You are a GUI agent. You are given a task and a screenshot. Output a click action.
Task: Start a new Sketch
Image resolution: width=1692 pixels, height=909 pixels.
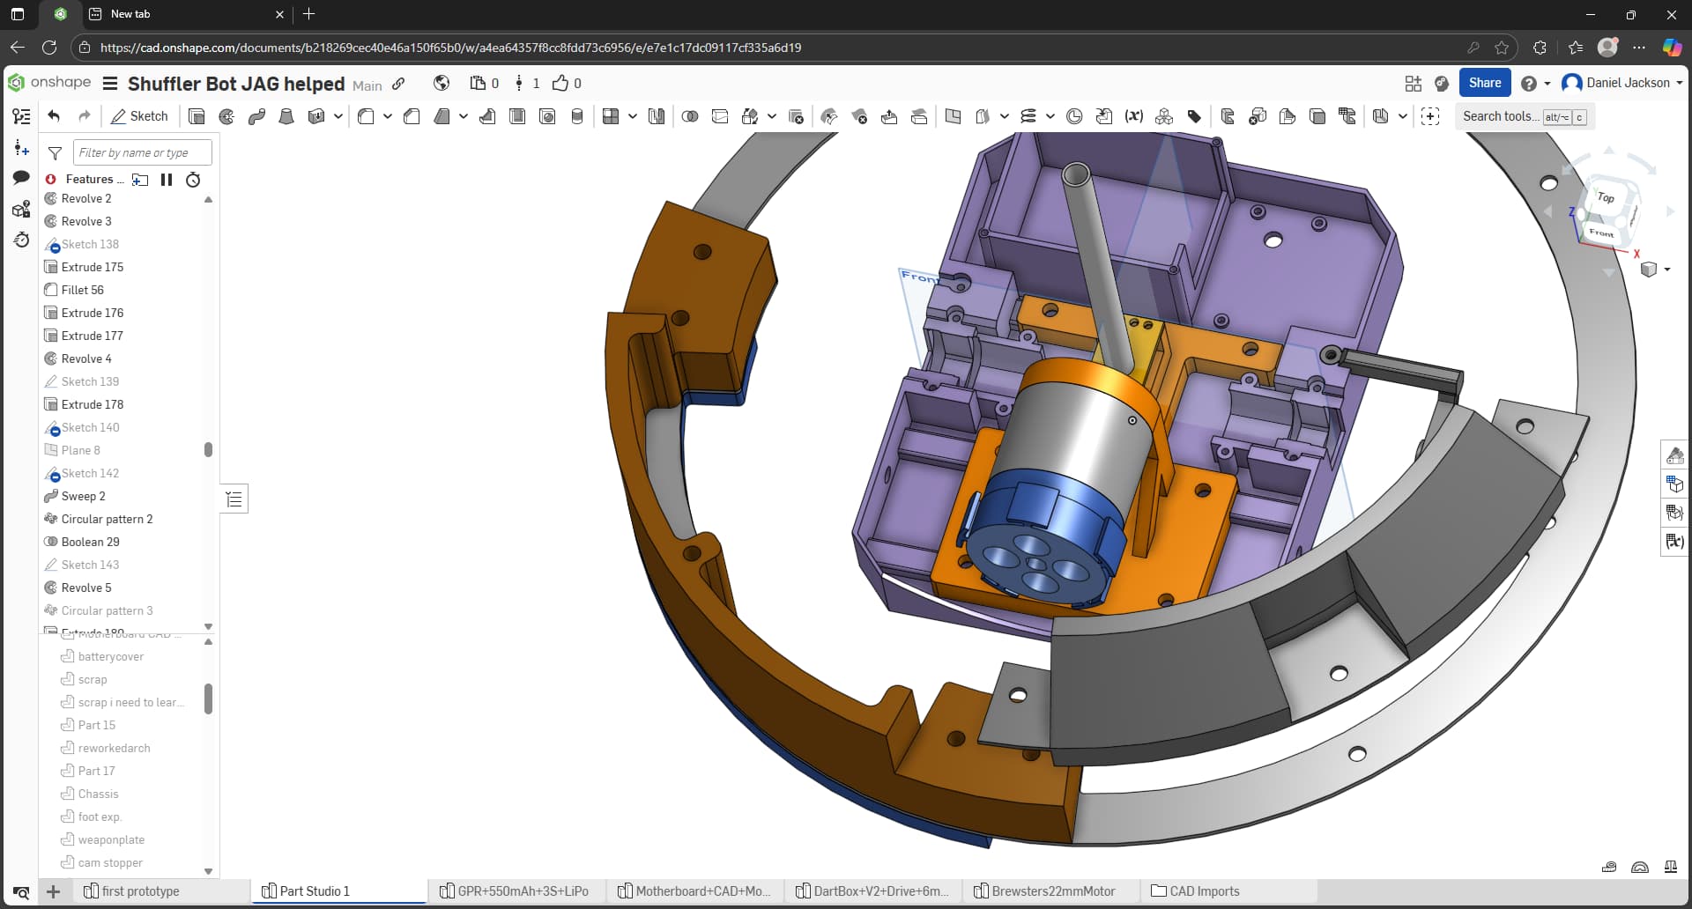(x=139, y=116)
